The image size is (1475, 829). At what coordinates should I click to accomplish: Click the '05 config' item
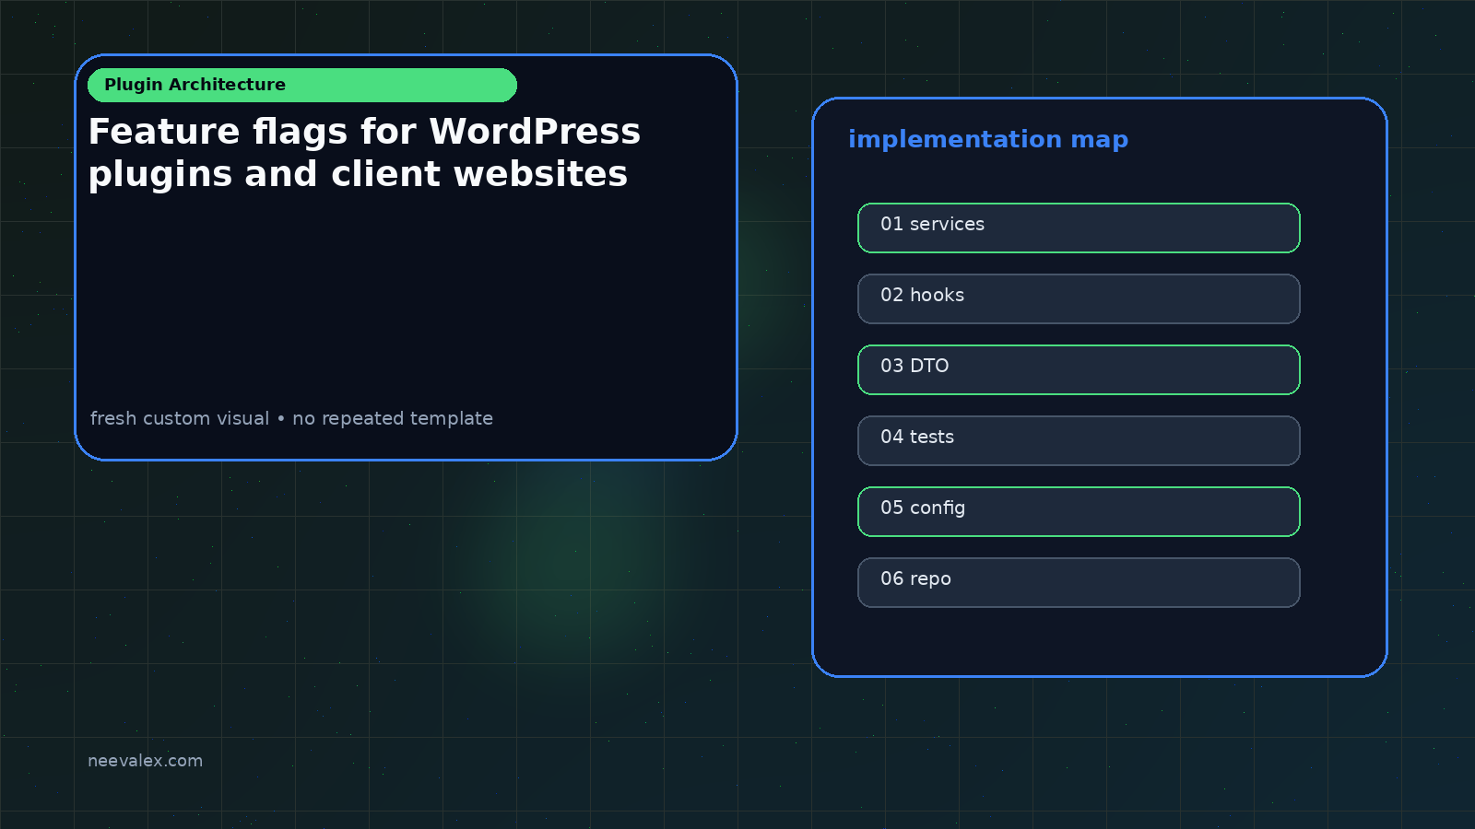tap(1079, 511)
